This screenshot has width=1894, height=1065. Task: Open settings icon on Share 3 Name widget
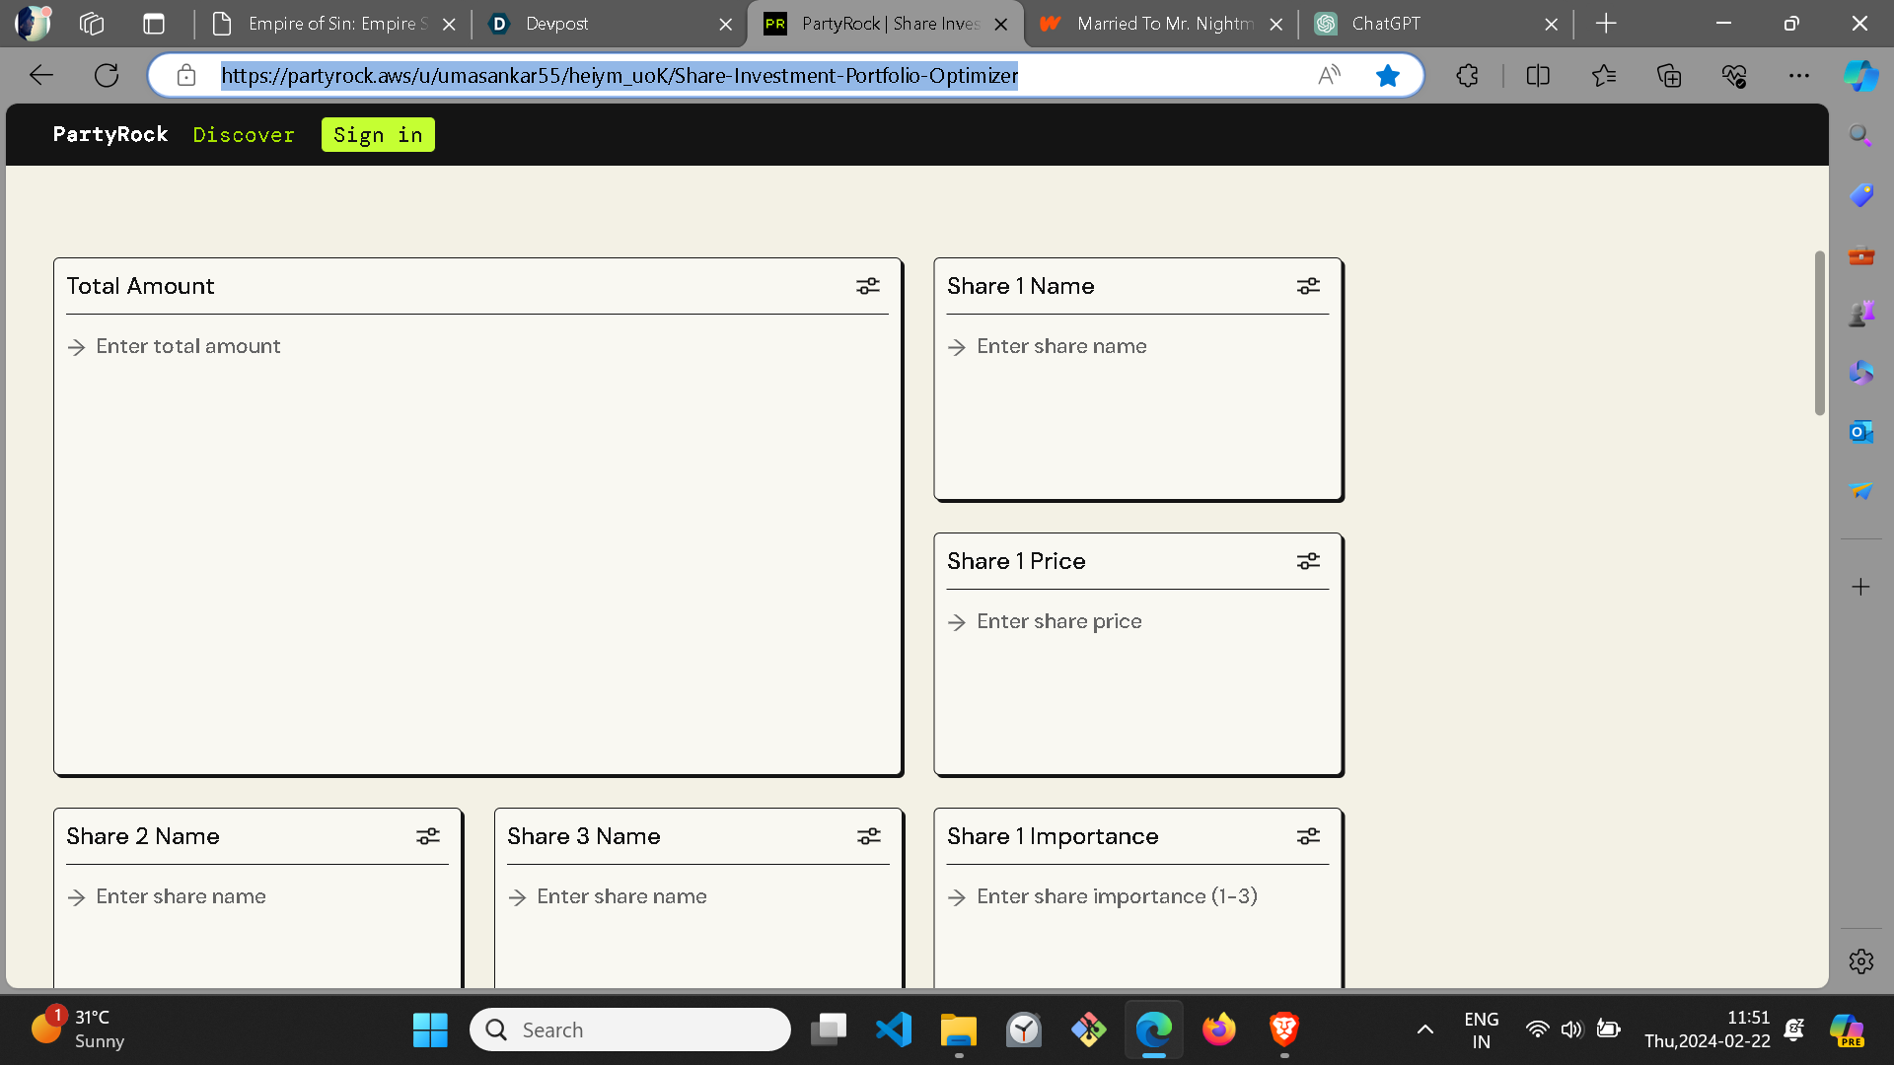pos(869,836)
